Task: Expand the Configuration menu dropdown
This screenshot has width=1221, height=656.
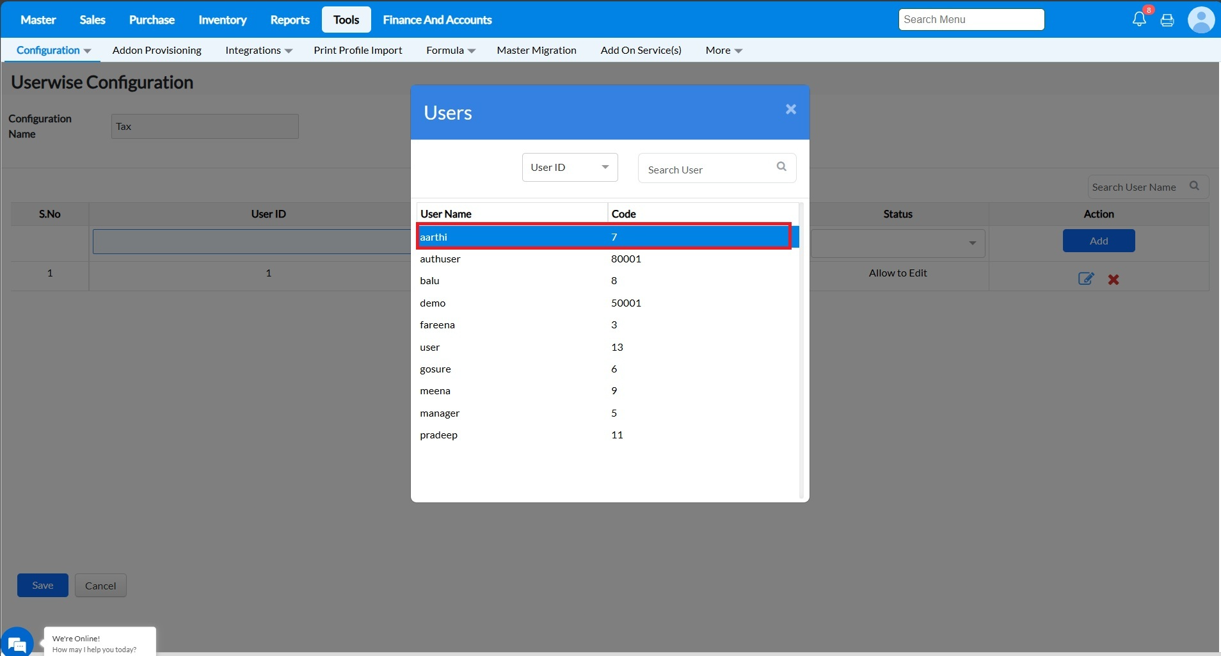Action: tap(53, 51)
